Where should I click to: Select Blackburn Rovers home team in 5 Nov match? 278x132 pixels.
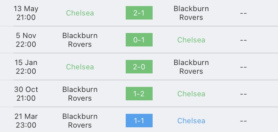[x=80, y=40]
